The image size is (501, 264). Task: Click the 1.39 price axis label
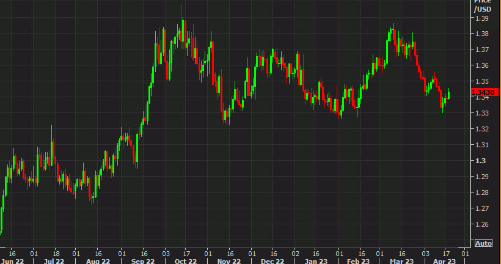pyautogui.click(x=482, y=18)
